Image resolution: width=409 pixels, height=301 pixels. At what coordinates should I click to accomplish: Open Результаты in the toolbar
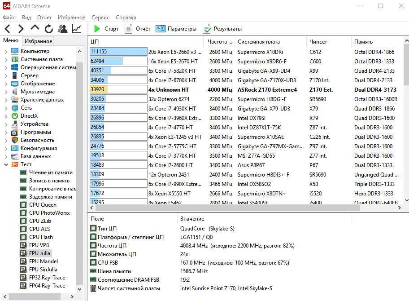pyautogui.click(x=222, y=29)
